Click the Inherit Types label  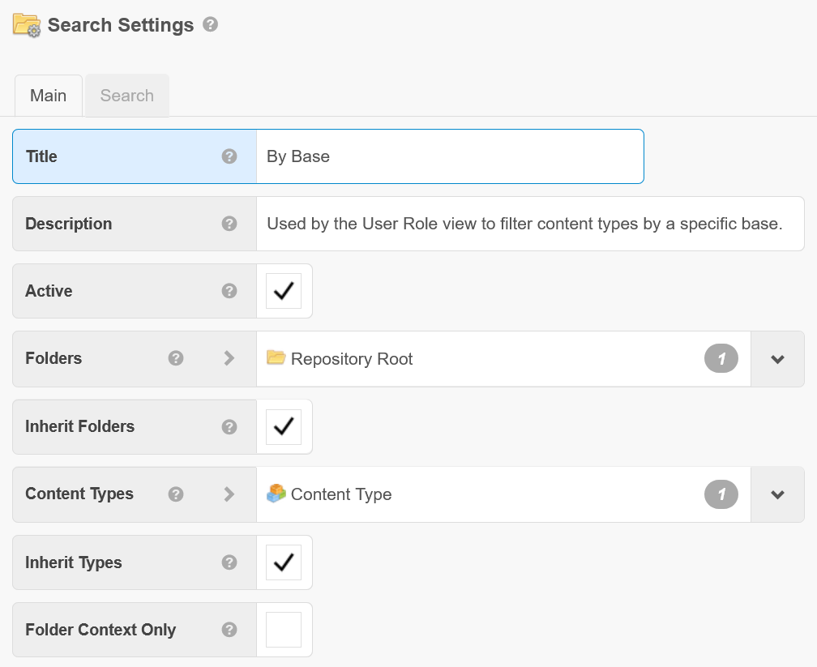tap(74, 562)
